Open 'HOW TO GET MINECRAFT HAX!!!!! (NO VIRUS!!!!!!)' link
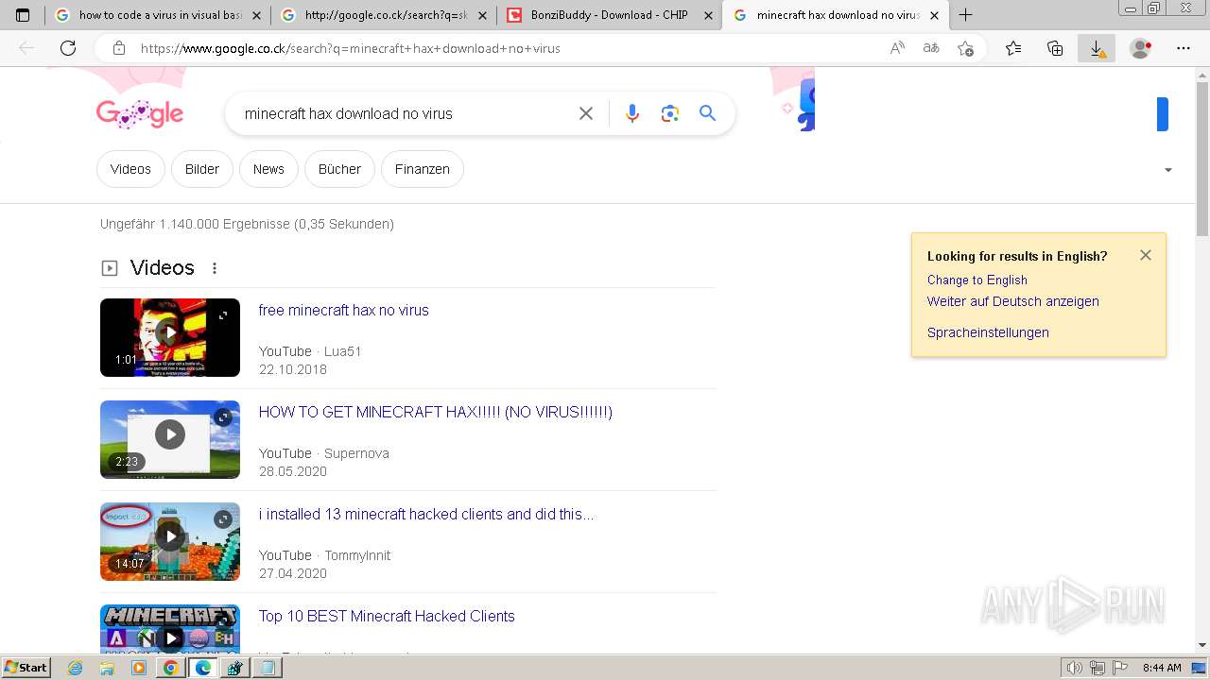This screenshot has height=680, width=1210. [436, 412]
